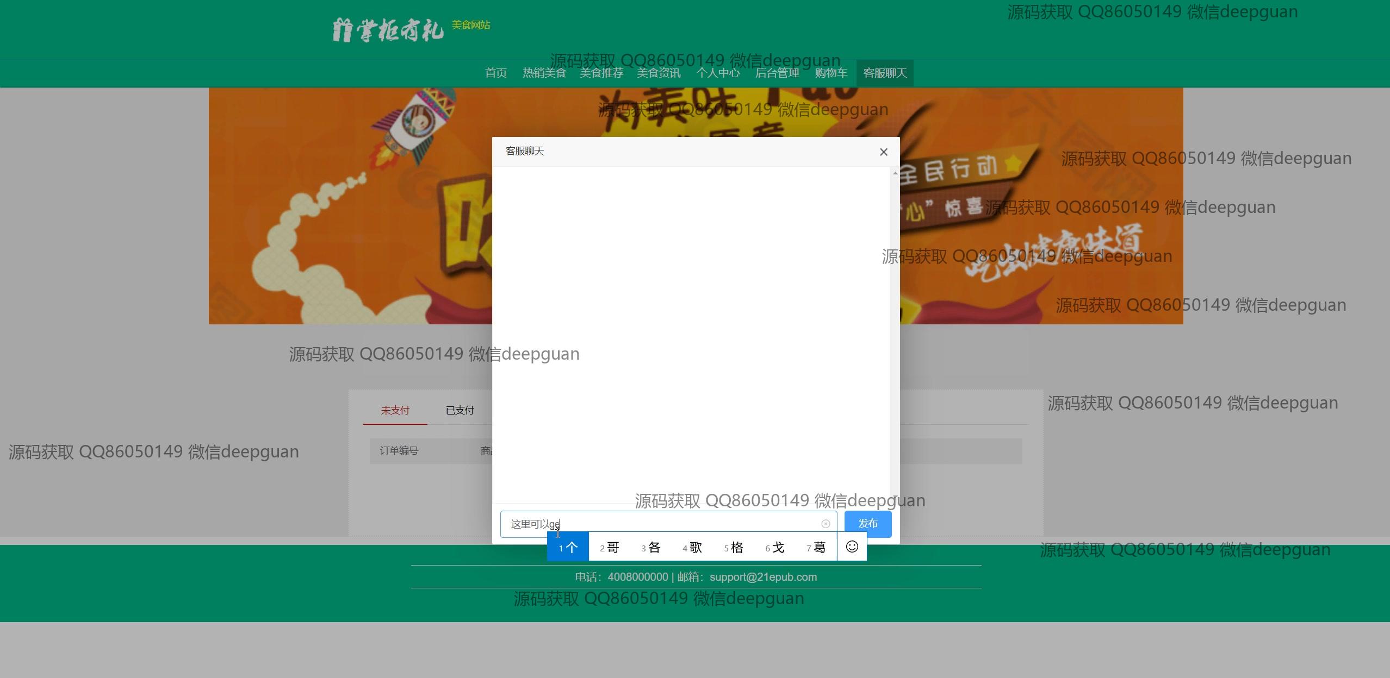Select IME candidate 4 歌
This screenshot has width=1390, height=678.
[692, 547]
